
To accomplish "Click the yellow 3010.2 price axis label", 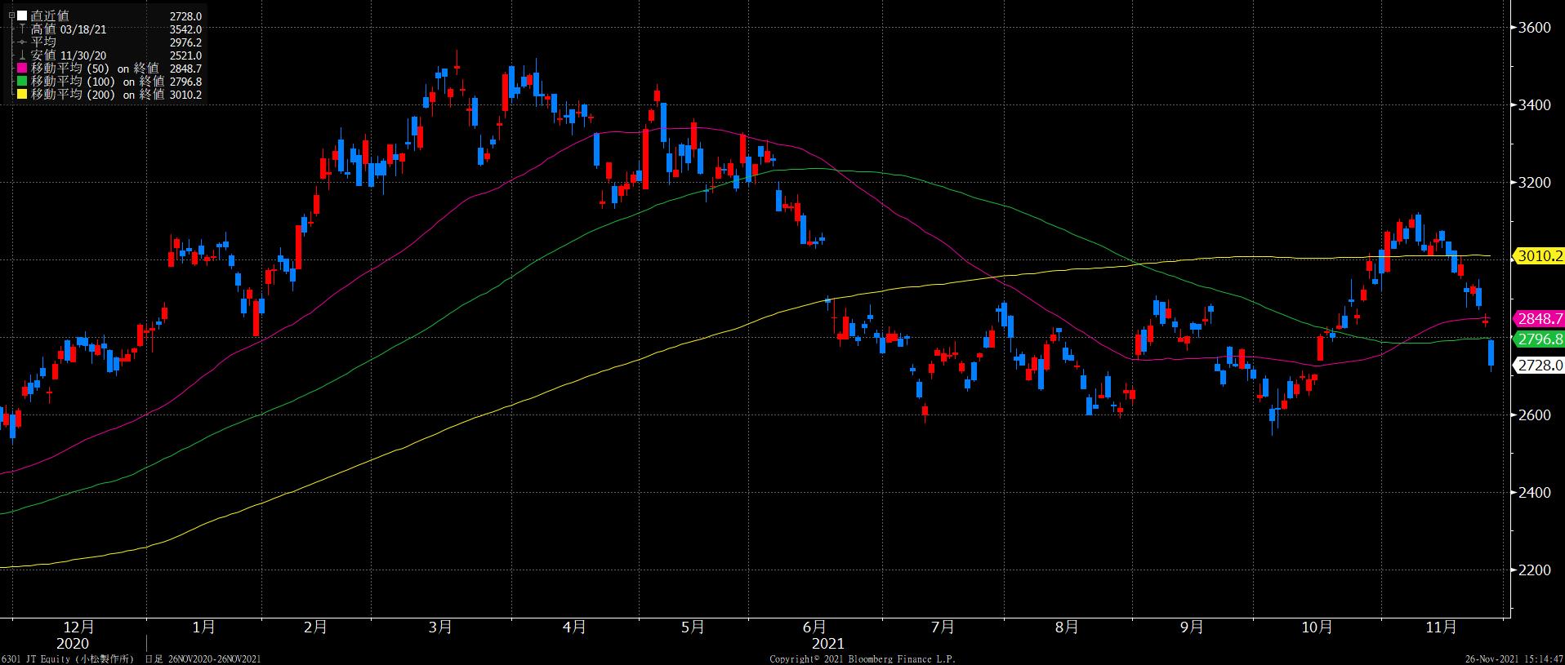I will (1539, 256).
